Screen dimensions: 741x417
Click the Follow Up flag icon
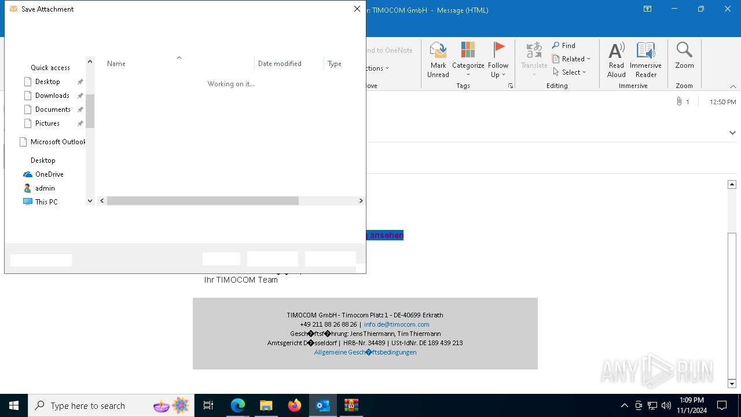[x=498, y=50]
